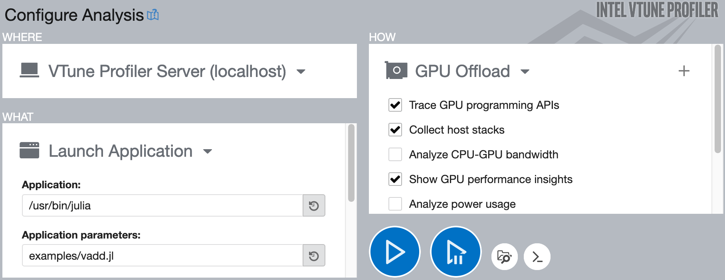Click the HOW panel vertical scrollbar
This screenshot has height=280, width=725.
[717, 100]
